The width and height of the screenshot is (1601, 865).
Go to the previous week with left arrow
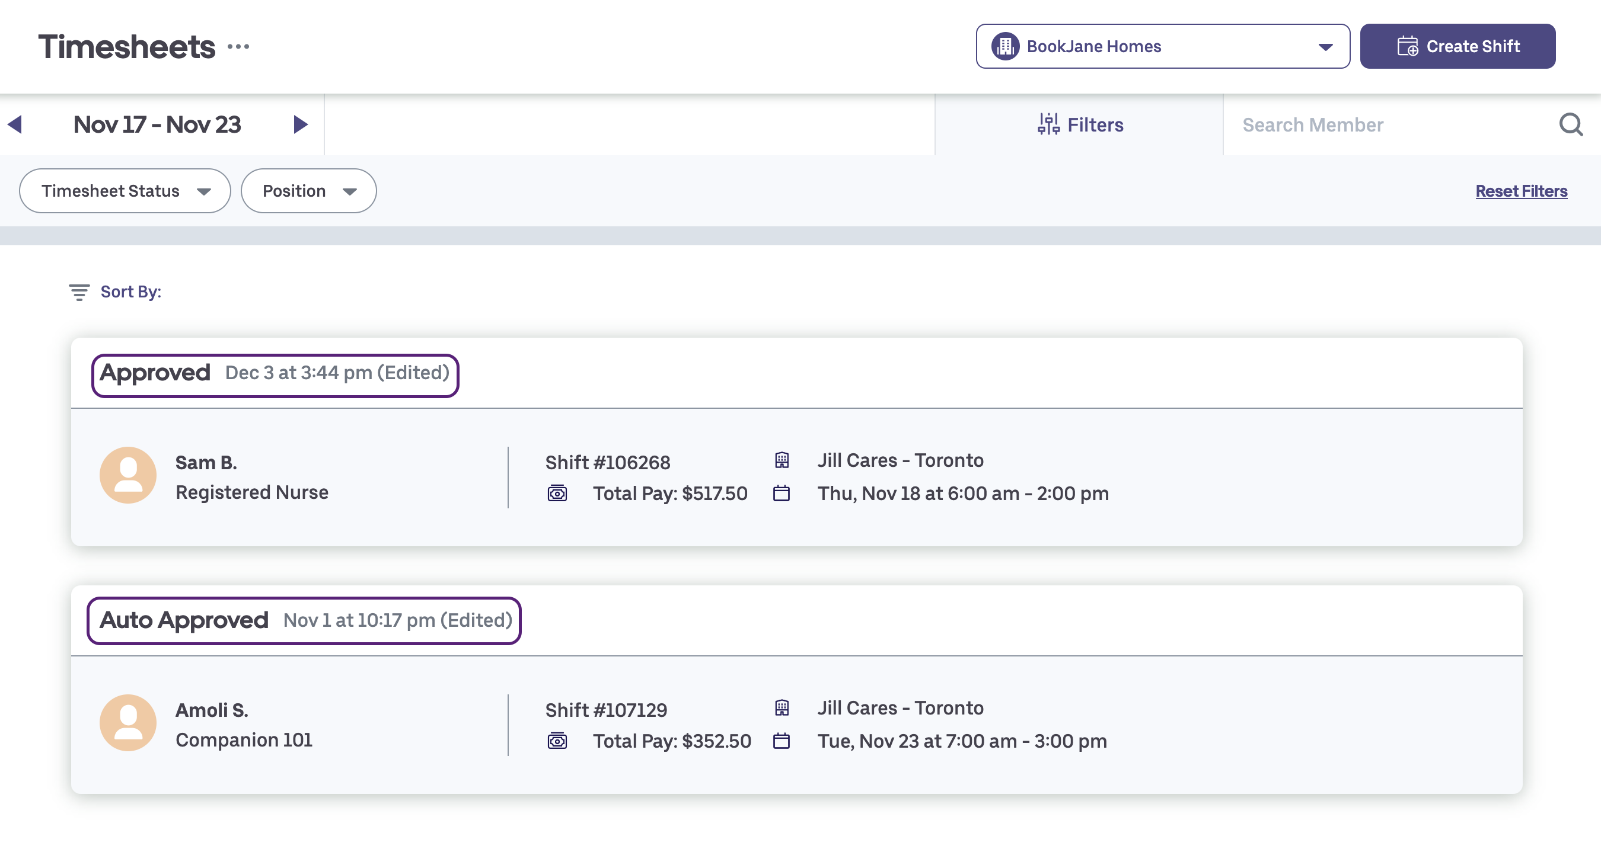pyautogui.click(x=15, y=124)
